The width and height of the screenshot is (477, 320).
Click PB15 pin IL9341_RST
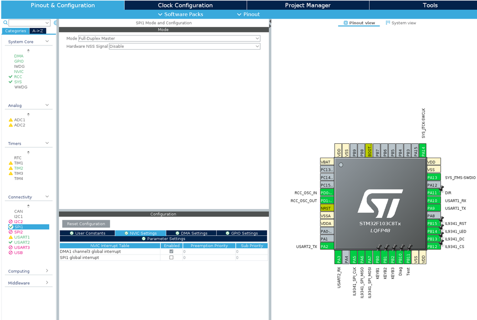tap(434, 224)
